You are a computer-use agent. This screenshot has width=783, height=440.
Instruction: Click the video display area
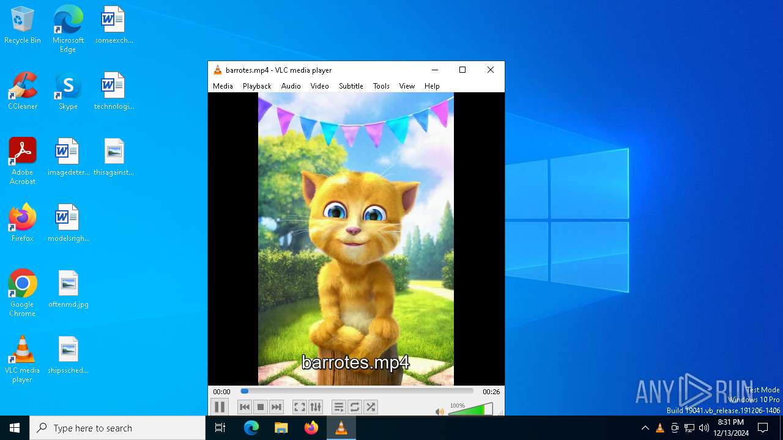click(356, 238)
